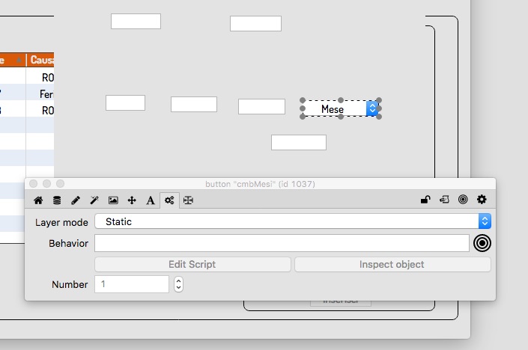Click the object navigation icon beside lock
Viewport: 528px width, 350px height.
tap(444, 200)
